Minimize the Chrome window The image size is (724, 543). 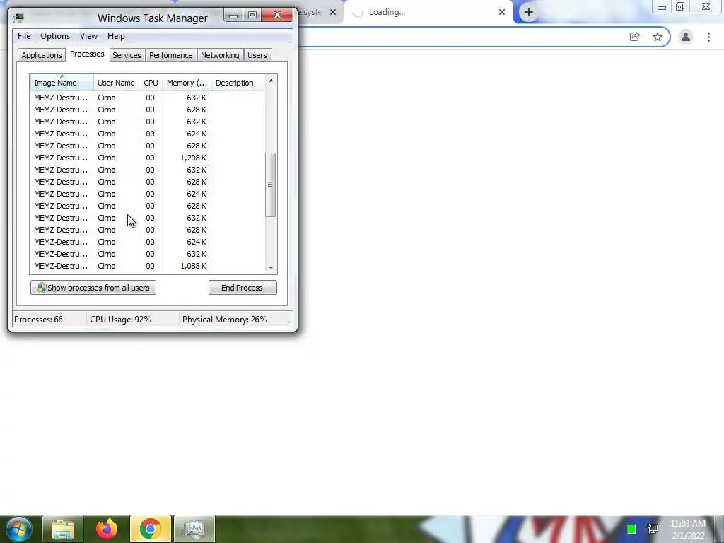pyautogui.click(x=661, y=6)
